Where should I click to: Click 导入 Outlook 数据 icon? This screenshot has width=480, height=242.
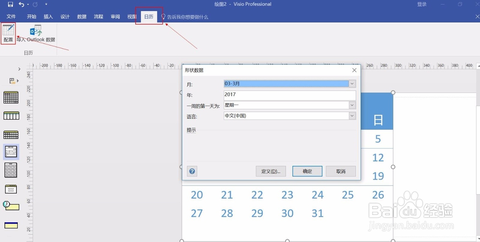pyautogui.click(x=36, y=34)
